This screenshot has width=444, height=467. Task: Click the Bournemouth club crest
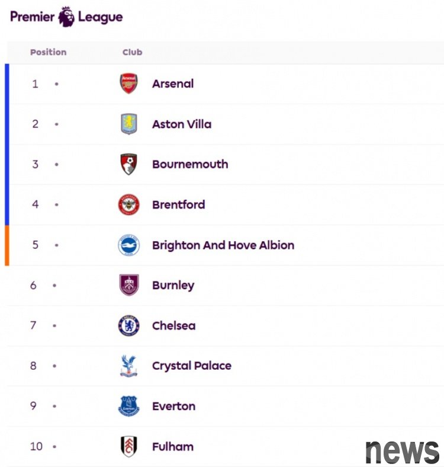(x=128, y=164)
